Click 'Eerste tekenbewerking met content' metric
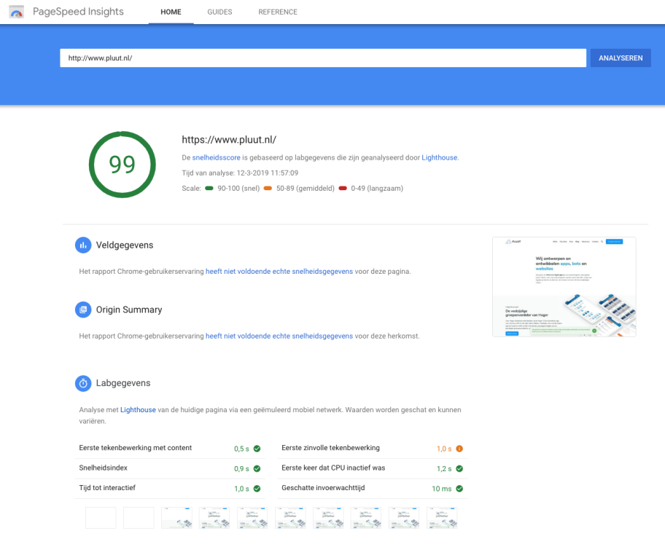This screenshot has height=544, width=665. point(136,448)
